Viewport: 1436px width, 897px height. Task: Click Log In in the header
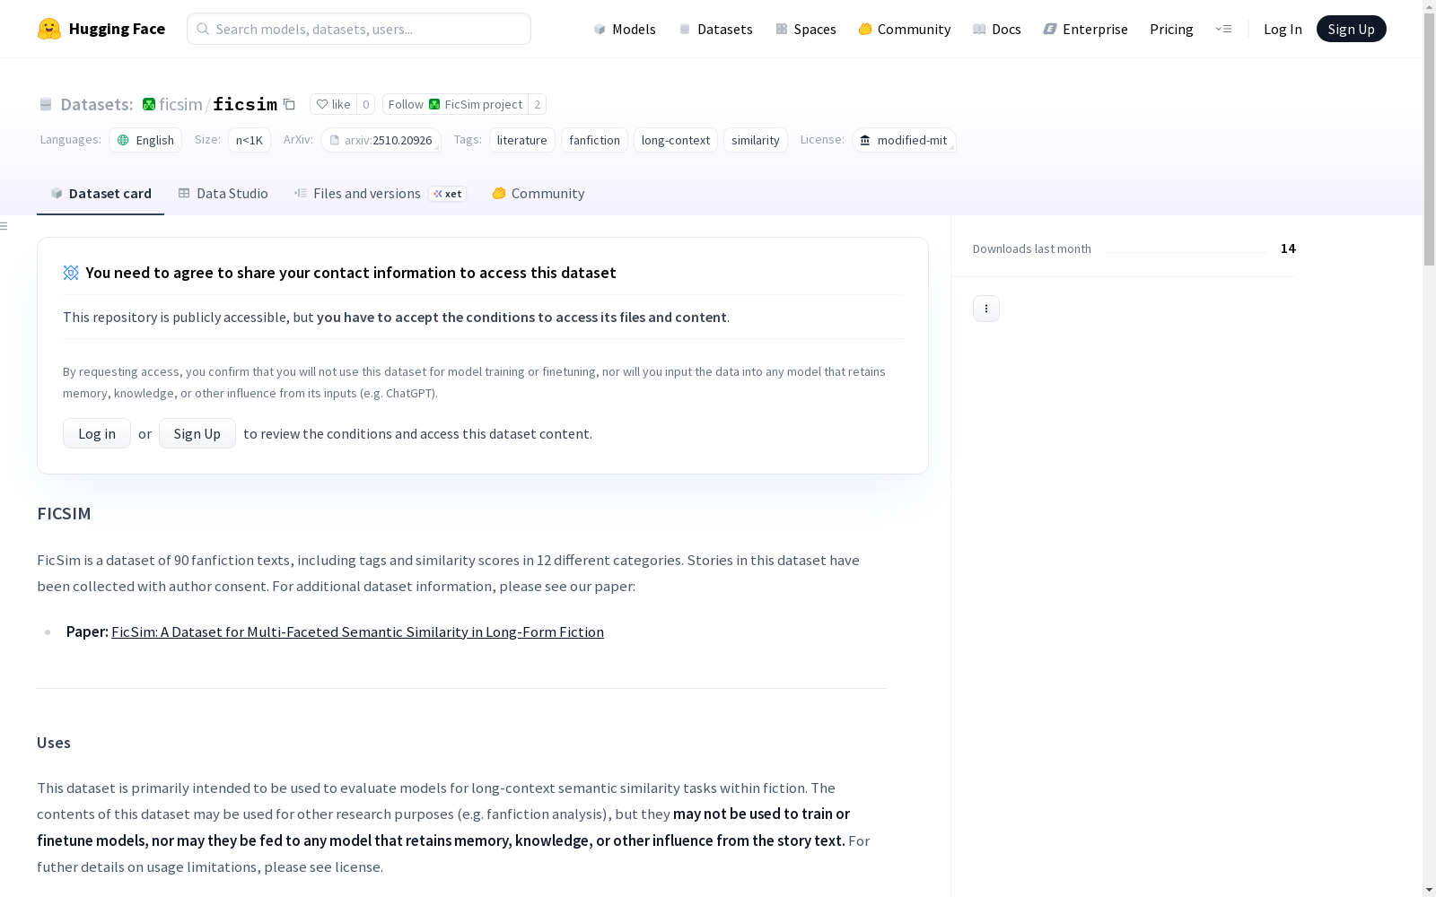pos(1283,29)
